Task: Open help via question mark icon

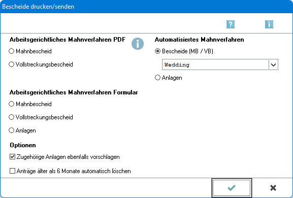Action: pos(231,24)
